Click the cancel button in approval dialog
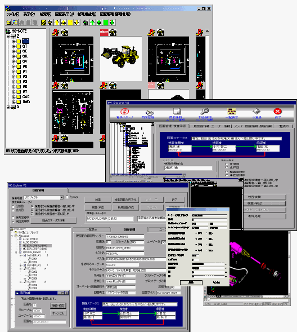This screenshot has height=332, width=297. [x=58, y=313]
